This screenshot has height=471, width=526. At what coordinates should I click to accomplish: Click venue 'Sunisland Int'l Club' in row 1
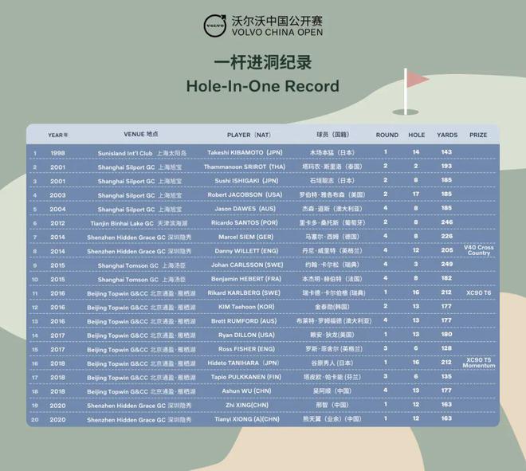coord(125,153)
